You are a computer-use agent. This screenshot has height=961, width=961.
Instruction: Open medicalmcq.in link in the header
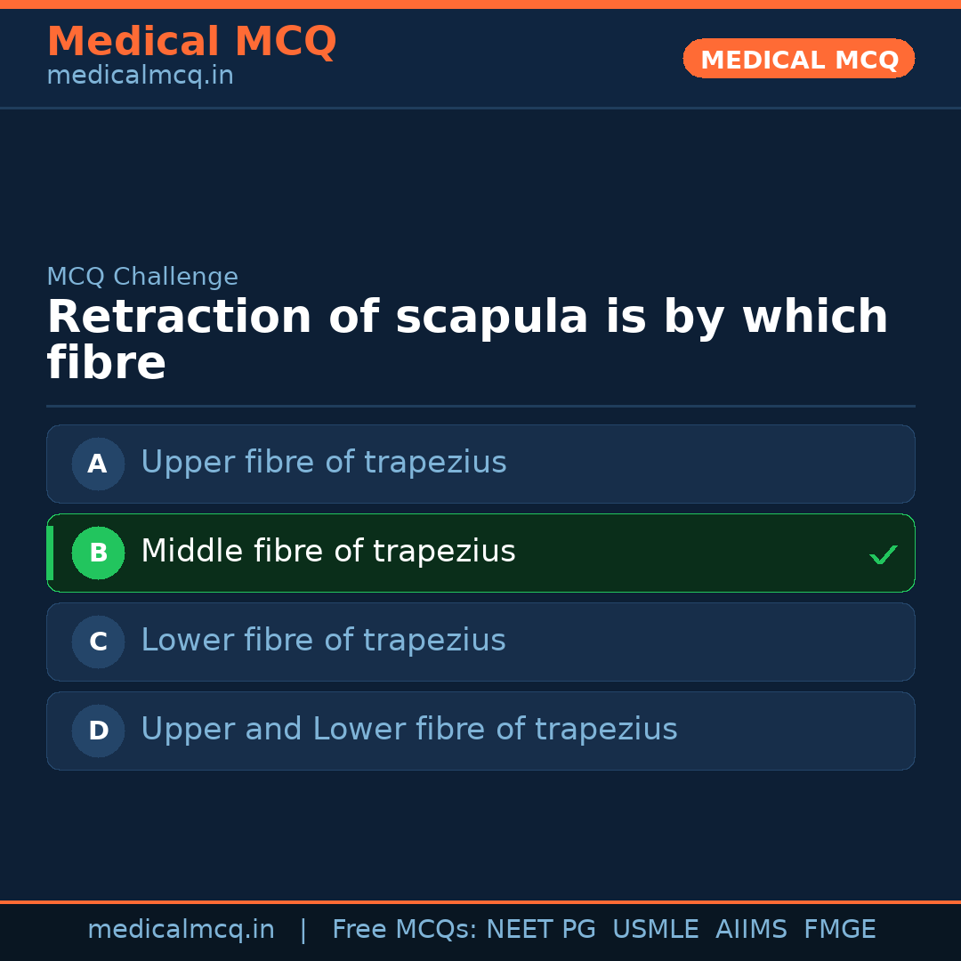(x=140, y=76)
